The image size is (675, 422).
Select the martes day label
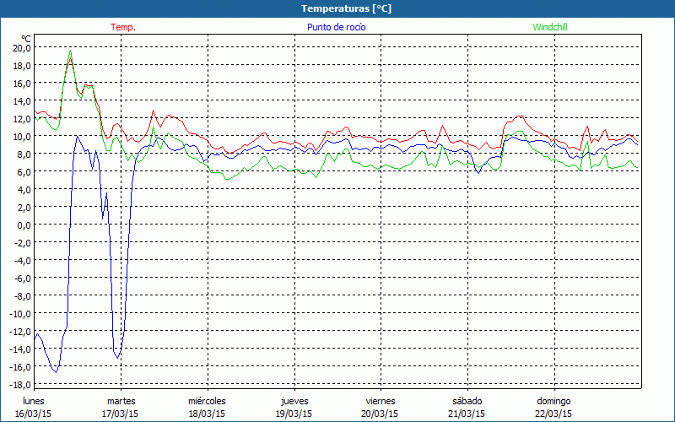click(x=121, y=401)
